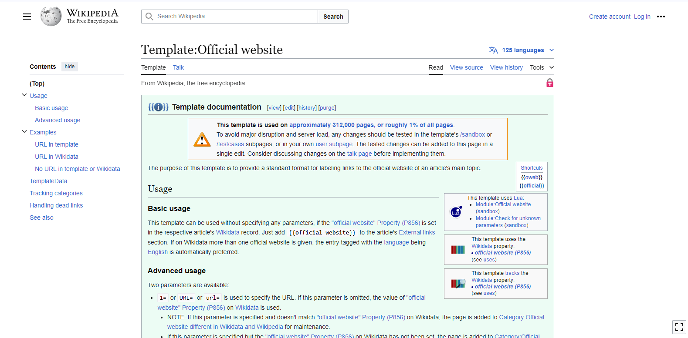
Task: Go to See also in contents
Action: coord(41,218)
